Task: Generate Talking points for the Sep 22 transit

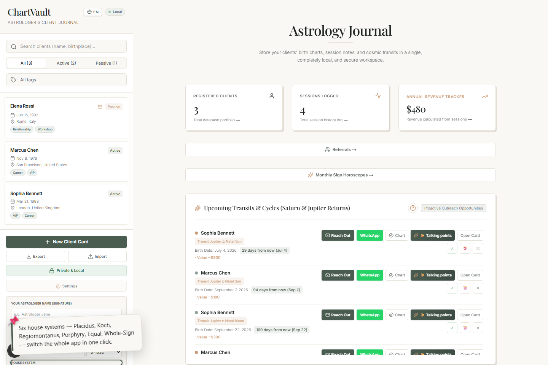Action: click(433, 315)
